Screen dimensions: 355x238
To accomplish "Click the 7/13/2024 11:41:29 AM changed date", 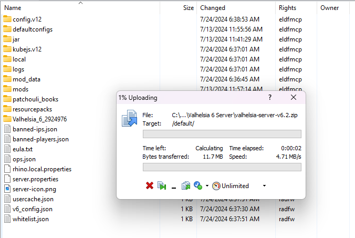I will [231, 39].
